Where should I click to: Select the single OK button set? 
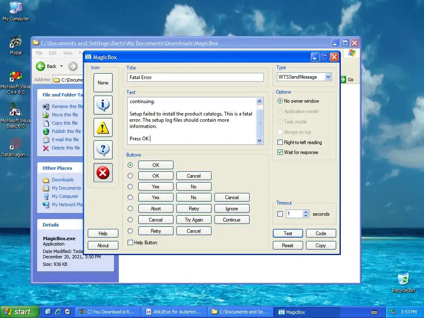130,165
